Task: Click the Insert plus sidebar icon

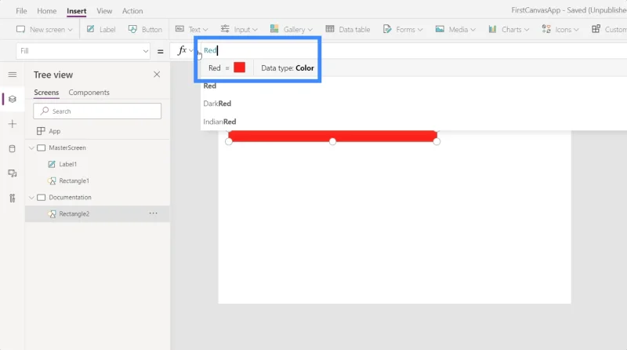Action: point(13,124)
